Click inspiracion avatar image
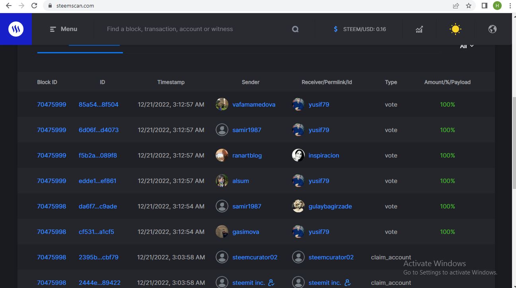516x288 pixels. pyautogui.click(x=298, y=155)
